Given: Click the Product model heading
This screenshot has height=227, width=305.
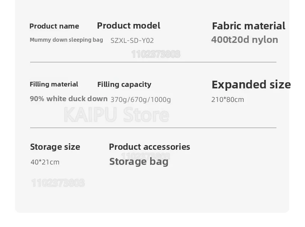Looking at the screenshot, I should 129,26.
